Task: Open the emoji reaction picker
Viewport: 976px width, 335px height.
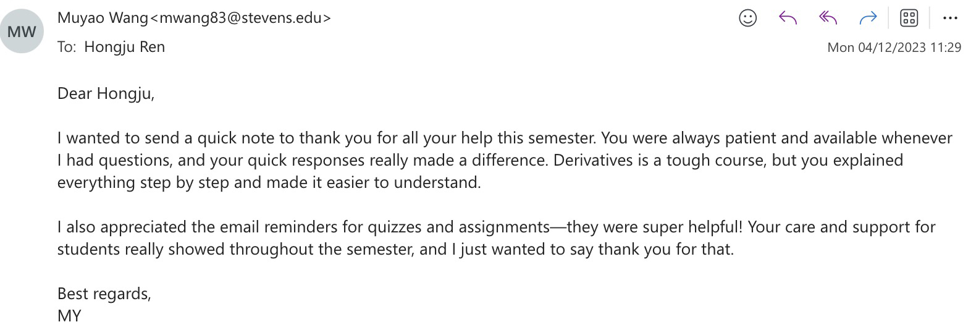Action: [747, 19]
